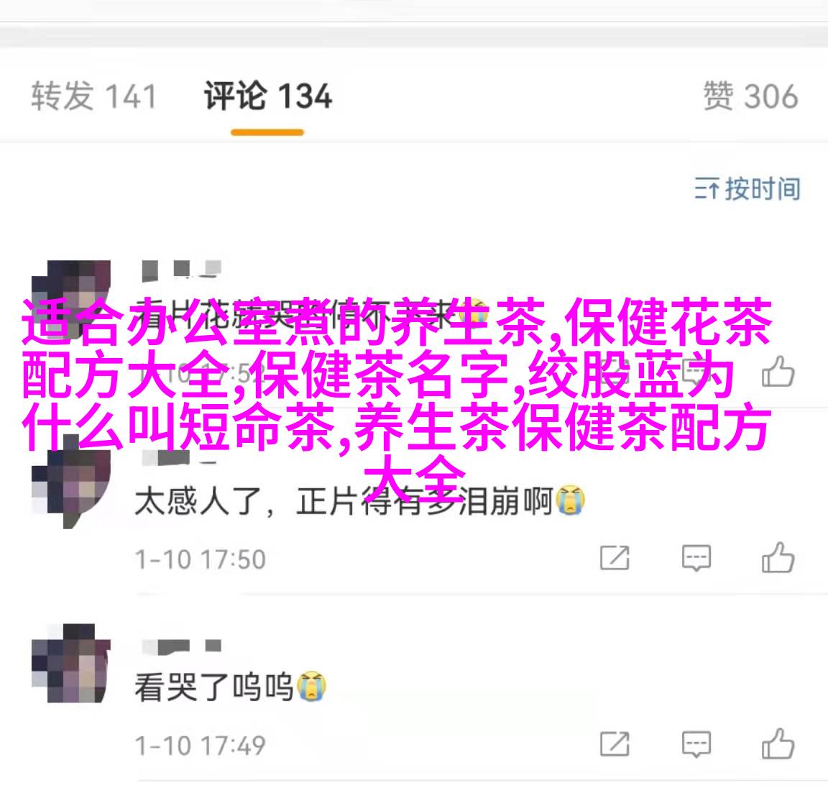Share the 17:50 comment via repost icon

(x=615, y=557)
